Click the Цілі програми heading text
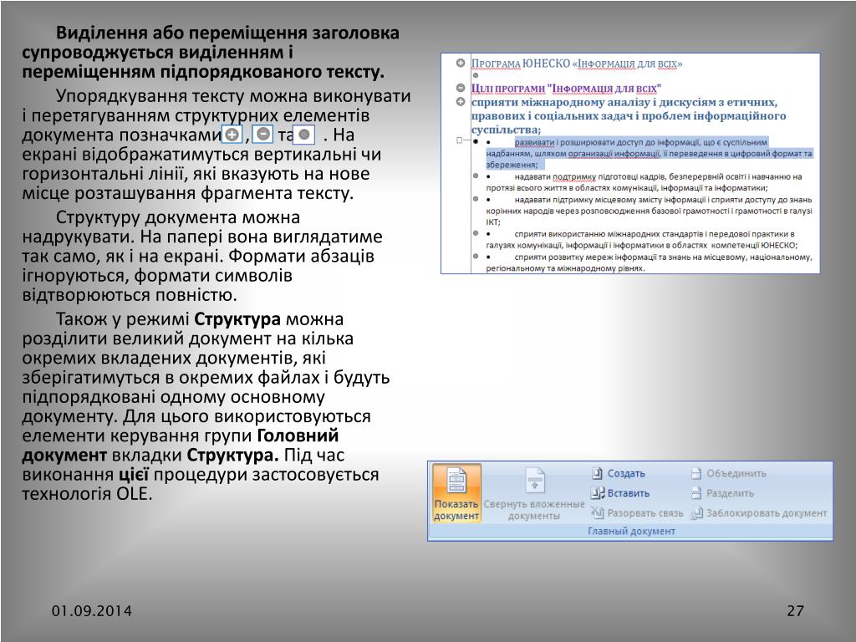Image resolution: width=856 pixels, height=642 pixels. coord(566,88)
